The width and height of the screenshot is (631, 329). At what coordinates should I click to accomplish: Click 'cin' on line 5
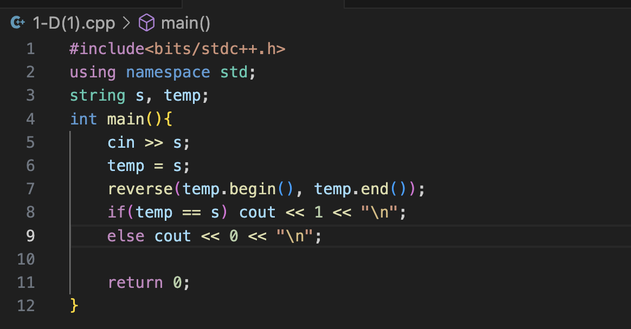121,143
